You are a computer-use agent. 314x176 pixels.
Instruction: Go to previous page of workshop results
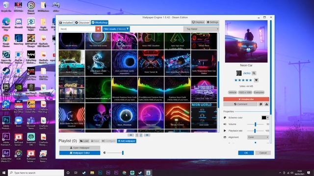point(131,135)
